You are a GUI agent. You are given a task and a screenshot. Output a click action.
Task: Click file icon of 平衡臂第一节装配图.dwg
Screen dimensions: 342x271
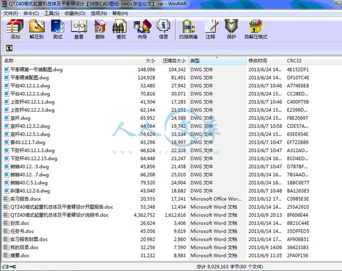tap(7, 69)
